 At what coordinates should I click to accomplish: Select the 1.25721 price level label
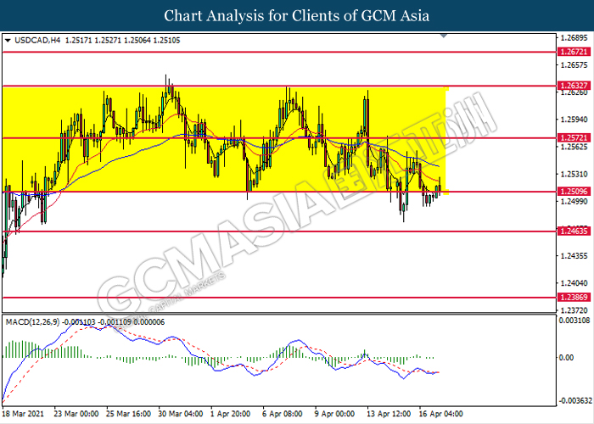(574, 137)
